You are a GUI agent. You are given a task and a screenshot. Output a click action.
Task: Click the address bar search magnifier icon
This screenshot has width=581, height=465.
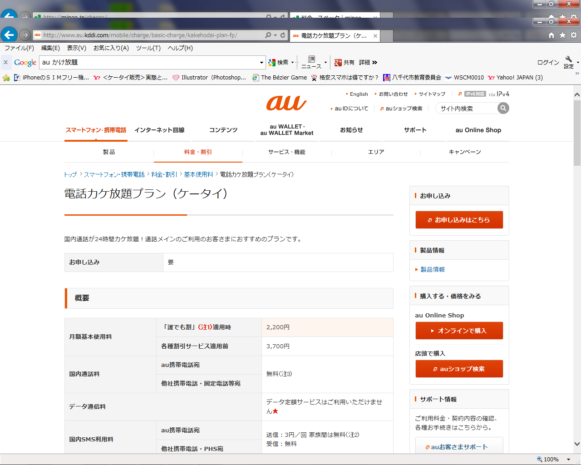pos(268,35)
